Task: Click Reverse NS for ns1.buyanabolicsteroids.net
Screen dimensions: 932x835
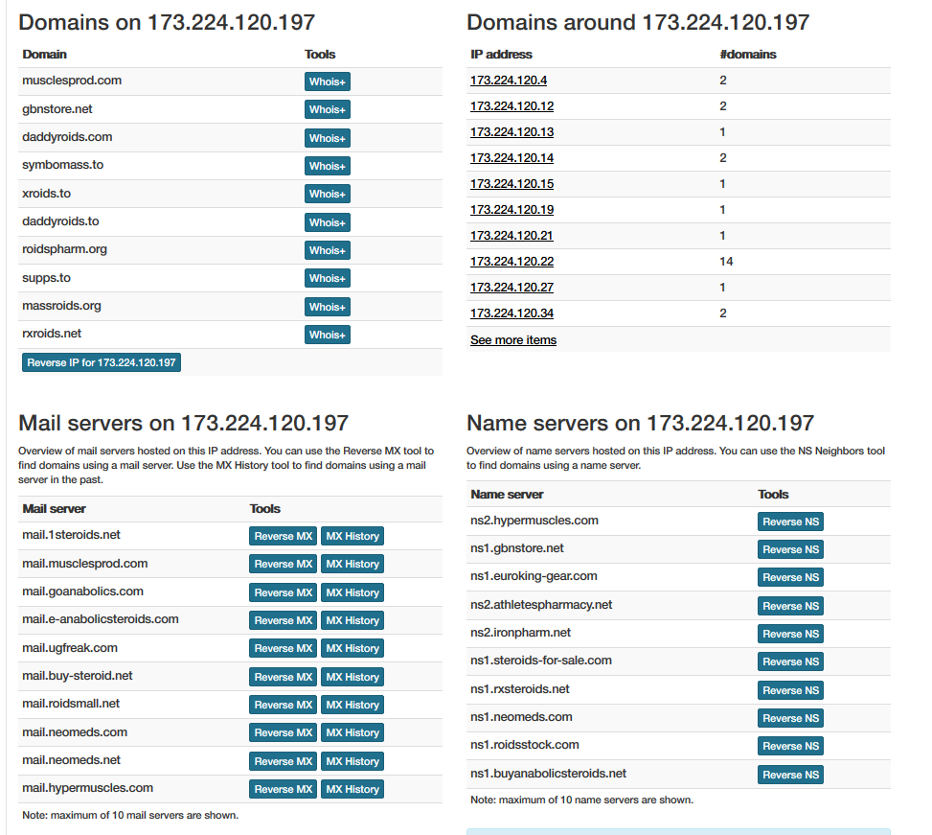Action: point(789,775)
